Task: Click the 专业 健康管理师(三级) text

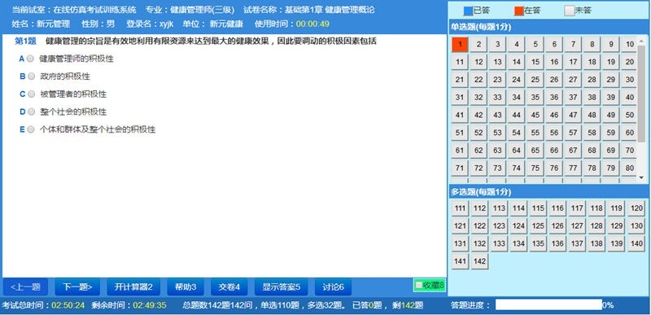Action: (x=190, y=10)
